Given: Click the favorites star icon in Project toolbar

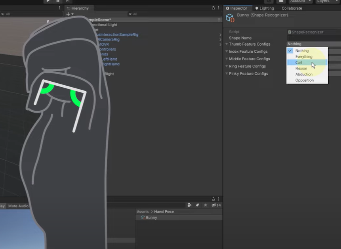Looking at the screenshot, I should click(205, 205).
